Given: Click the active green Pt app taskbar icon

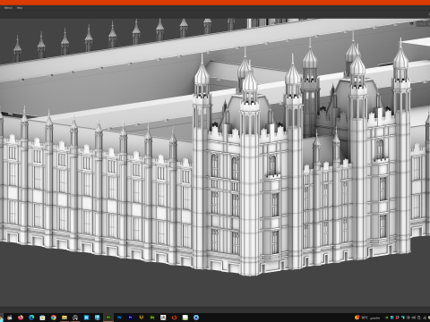Looking at the screenshot, I should click(x=108, y=318).
